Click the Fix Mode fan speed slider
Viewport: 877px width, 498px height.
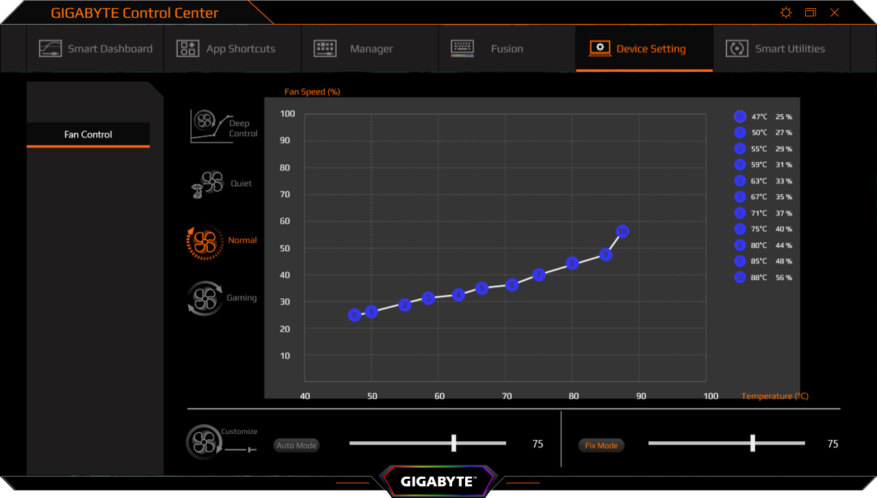(x=727, y=443)
